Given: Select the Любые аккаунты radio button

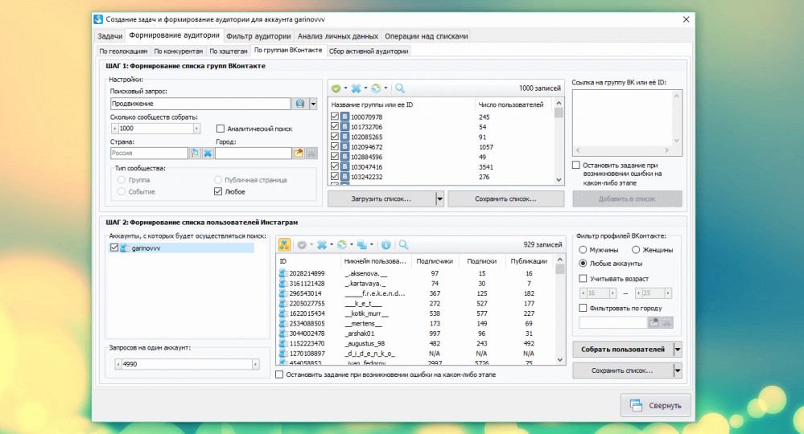Looking at the screenshot, I should tap(583, 263).
